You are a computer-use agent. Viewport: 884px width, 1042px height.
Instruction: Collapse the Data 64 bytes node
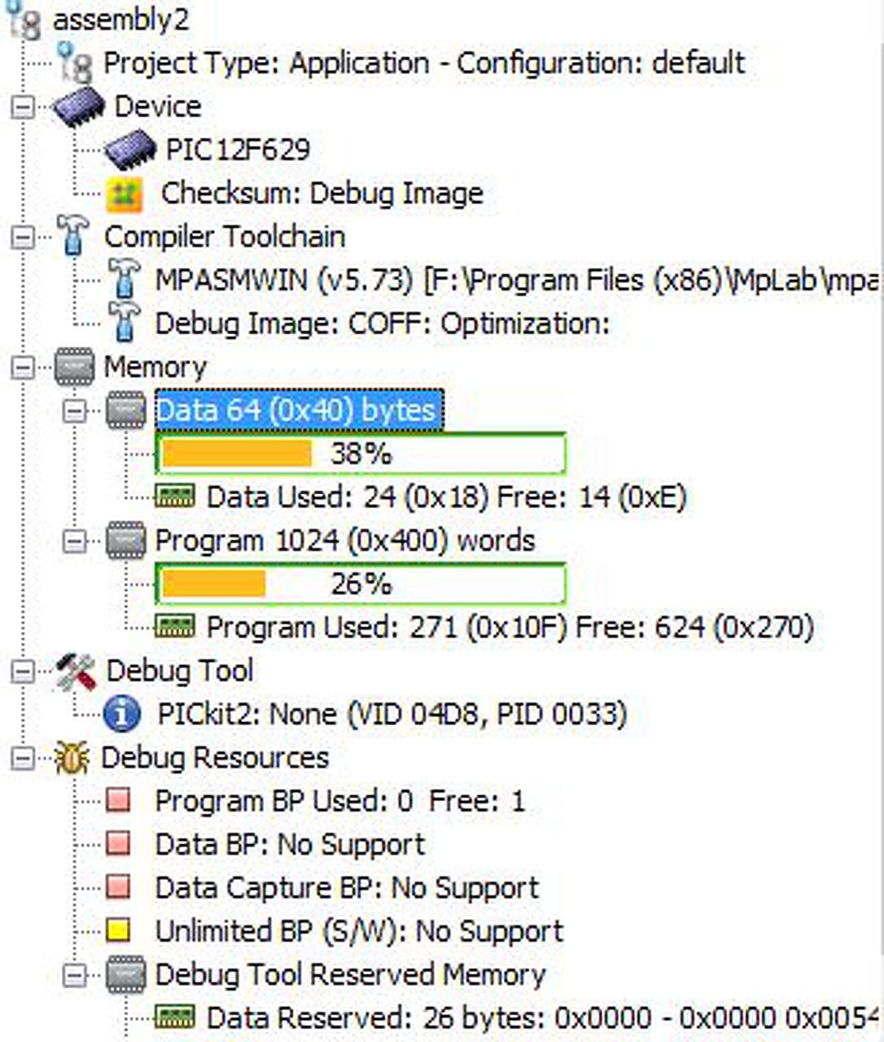(x=75, y=410)
